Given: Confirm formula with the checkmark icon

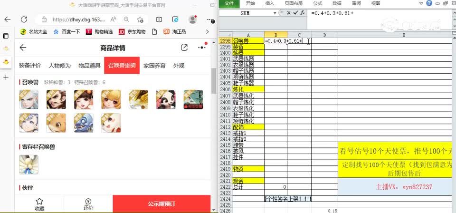Looking at the screenshot, I should point(295,13).
